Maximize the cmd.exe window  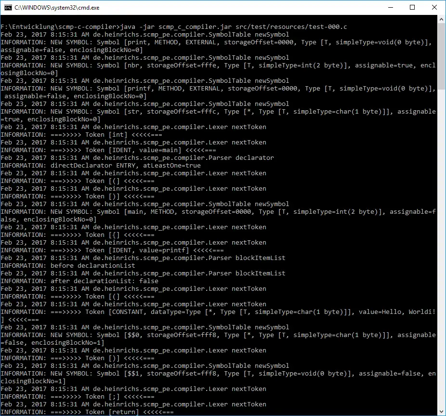point(412,7)
